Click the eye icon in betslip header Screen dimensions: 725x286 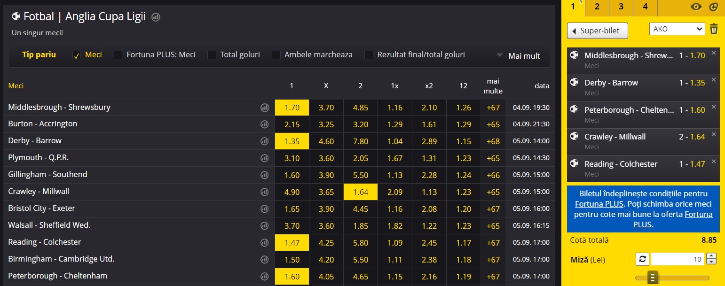[696, 7]
